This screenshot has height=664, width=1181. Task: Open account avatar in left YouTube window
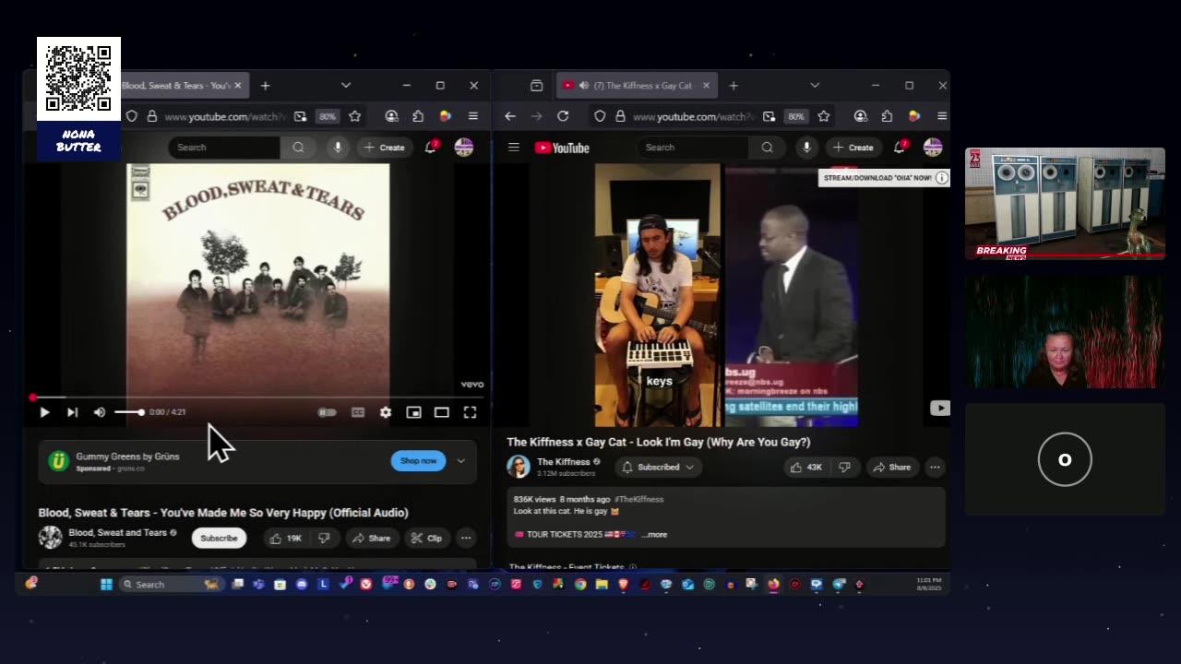tap(464, 148)
